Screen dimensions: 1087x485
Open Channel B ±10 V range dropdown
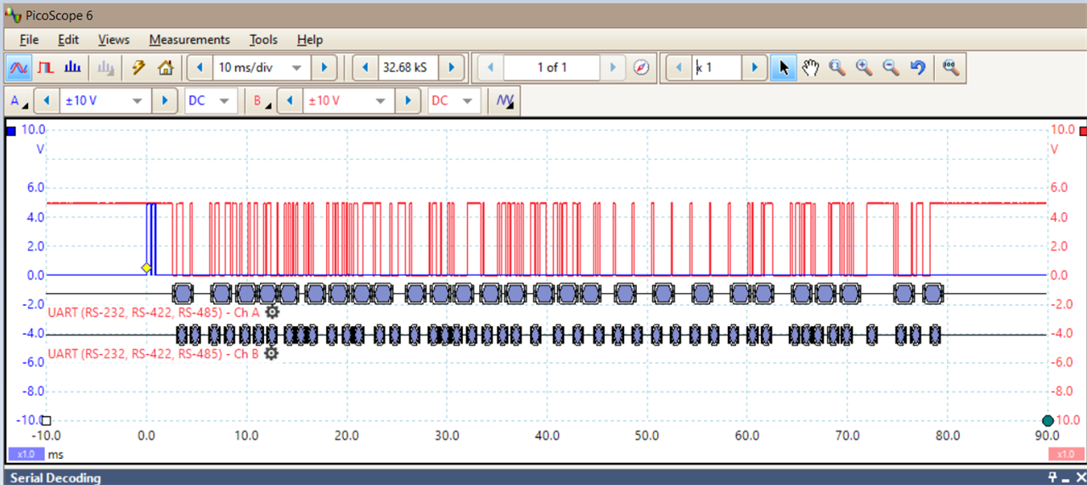point(381,100)
